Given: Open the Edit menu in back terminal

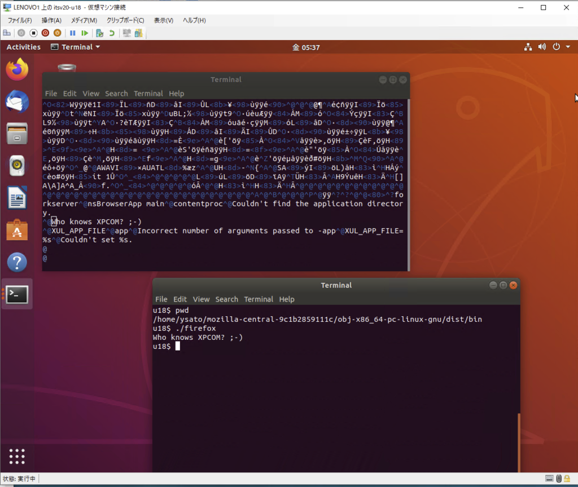Looking at the screenshot, I should [69, 94].
